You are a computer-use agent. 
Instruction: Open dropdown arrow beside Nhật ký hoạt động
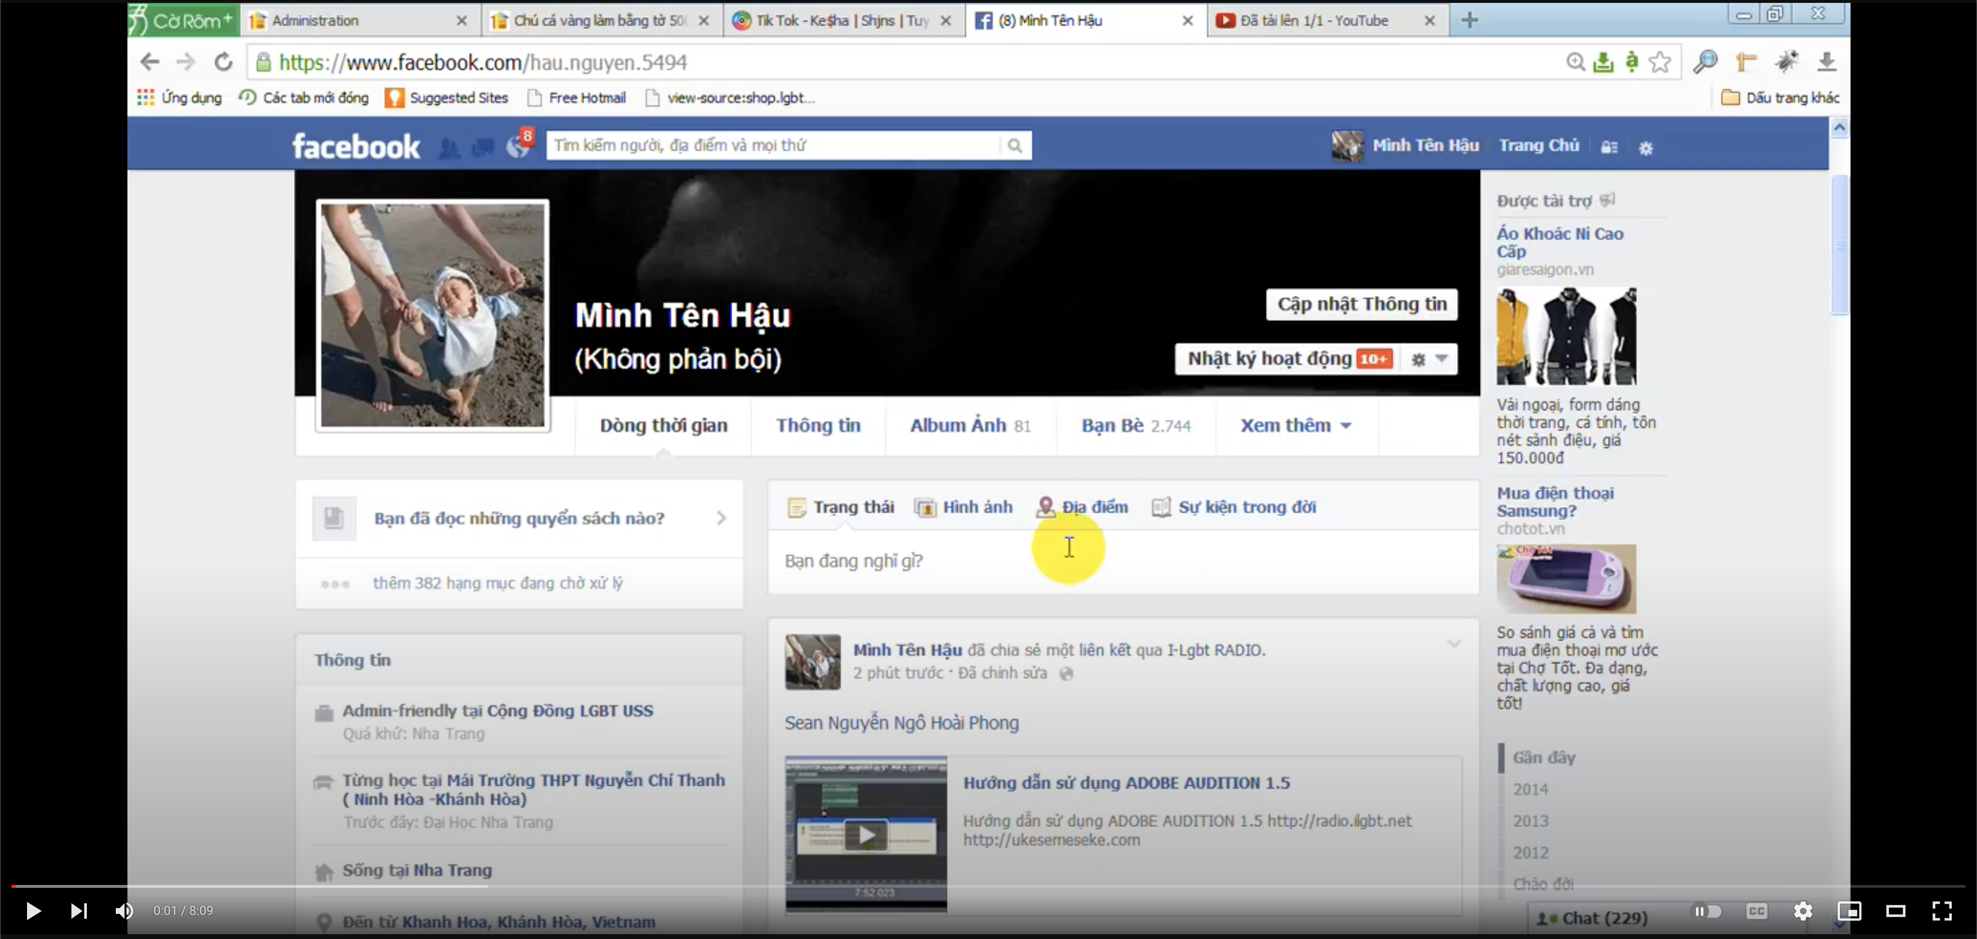point(1441,359)
